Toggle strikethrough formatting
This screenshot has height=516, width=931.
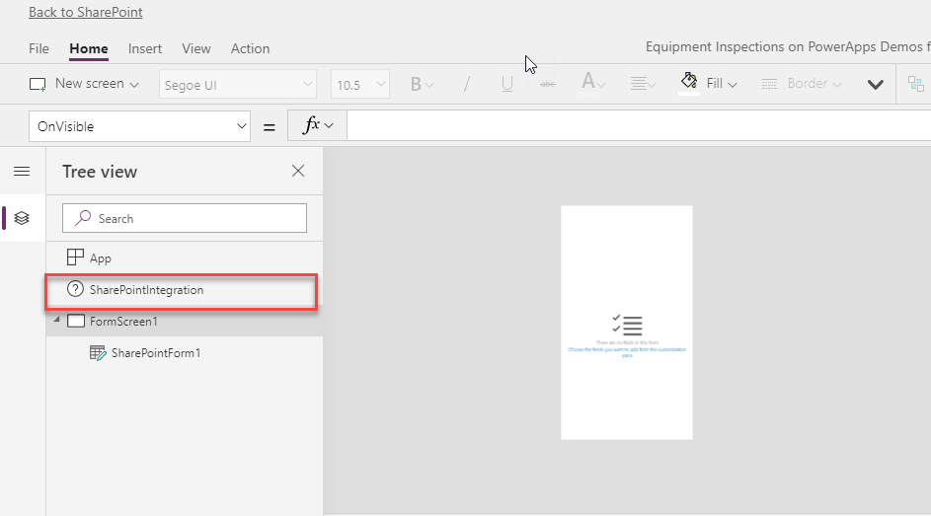(x=547, y=84)
